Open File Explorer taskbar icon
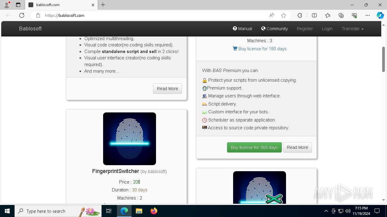The image size is (387, 217). (139, 211)
